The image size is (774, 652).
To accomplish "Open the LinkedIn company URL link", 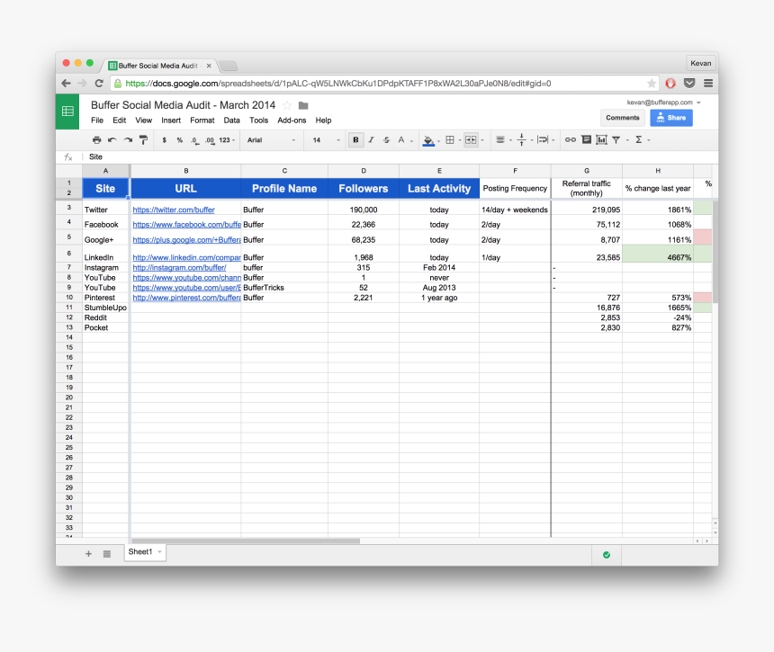I will [186, 257].
